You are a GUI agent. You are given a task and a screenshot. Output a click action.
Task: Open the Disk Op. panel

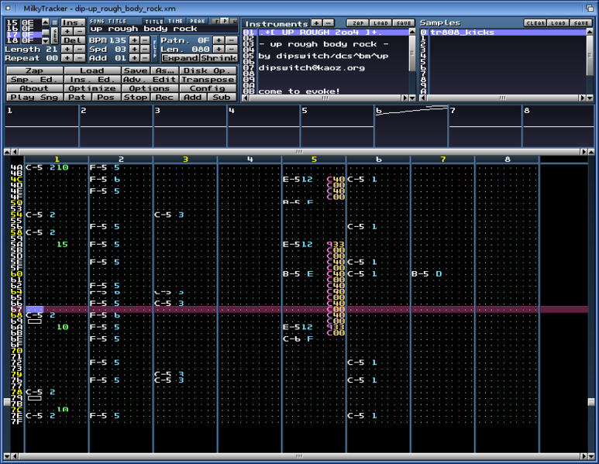[207, 70]
